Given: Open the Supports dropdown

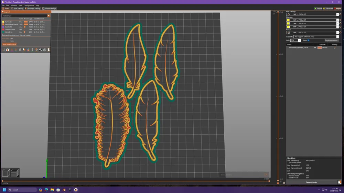Looking at the screenshot, I should pyautogui.click(x=316, y=37).
